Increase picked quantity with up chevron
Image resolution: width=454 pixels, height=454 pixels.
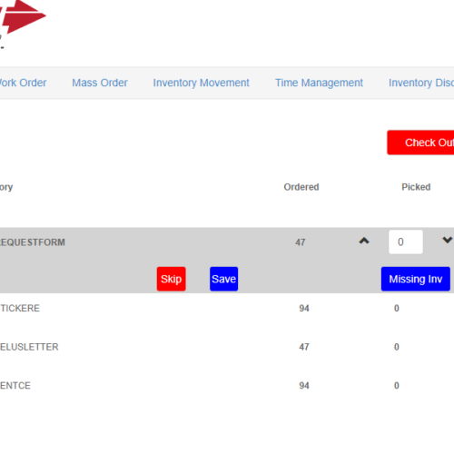[364, 241]
